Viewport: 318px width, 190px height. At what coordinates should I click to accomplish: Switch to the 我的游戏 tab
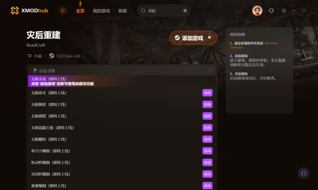(x=101, y=11)
